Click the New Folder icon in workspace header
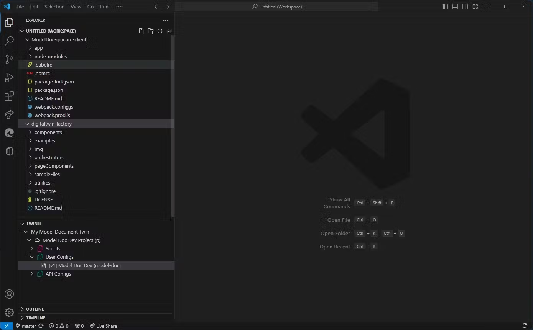 click(x=151, y=31)
